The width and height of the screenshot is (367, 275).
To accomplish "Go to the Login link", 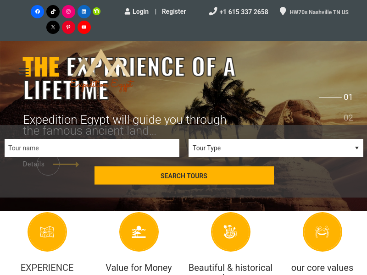I will [137, 11].
